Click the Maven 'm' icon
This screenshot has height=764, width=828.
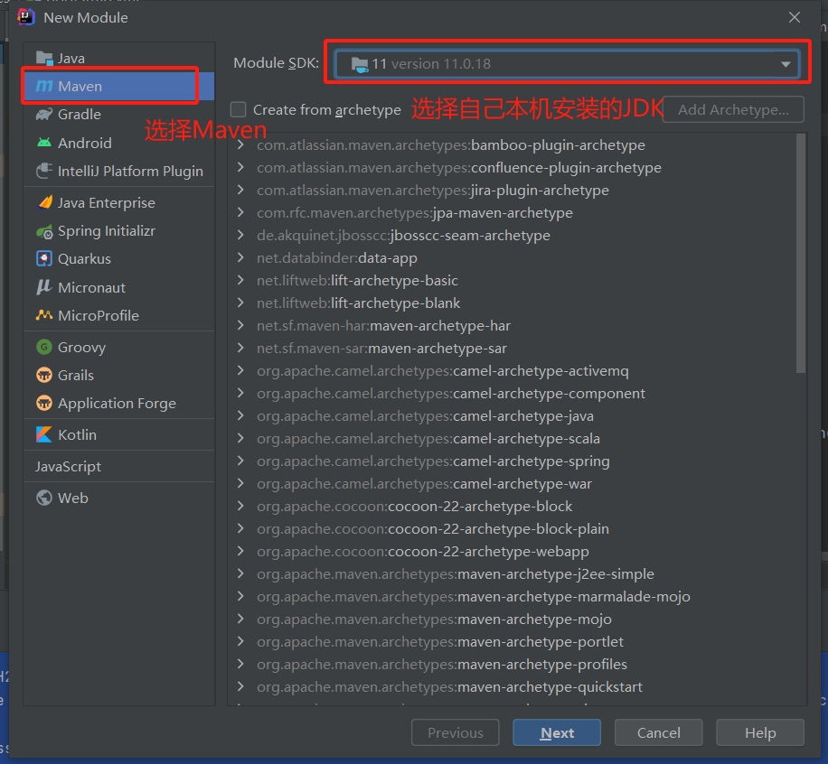44,86
